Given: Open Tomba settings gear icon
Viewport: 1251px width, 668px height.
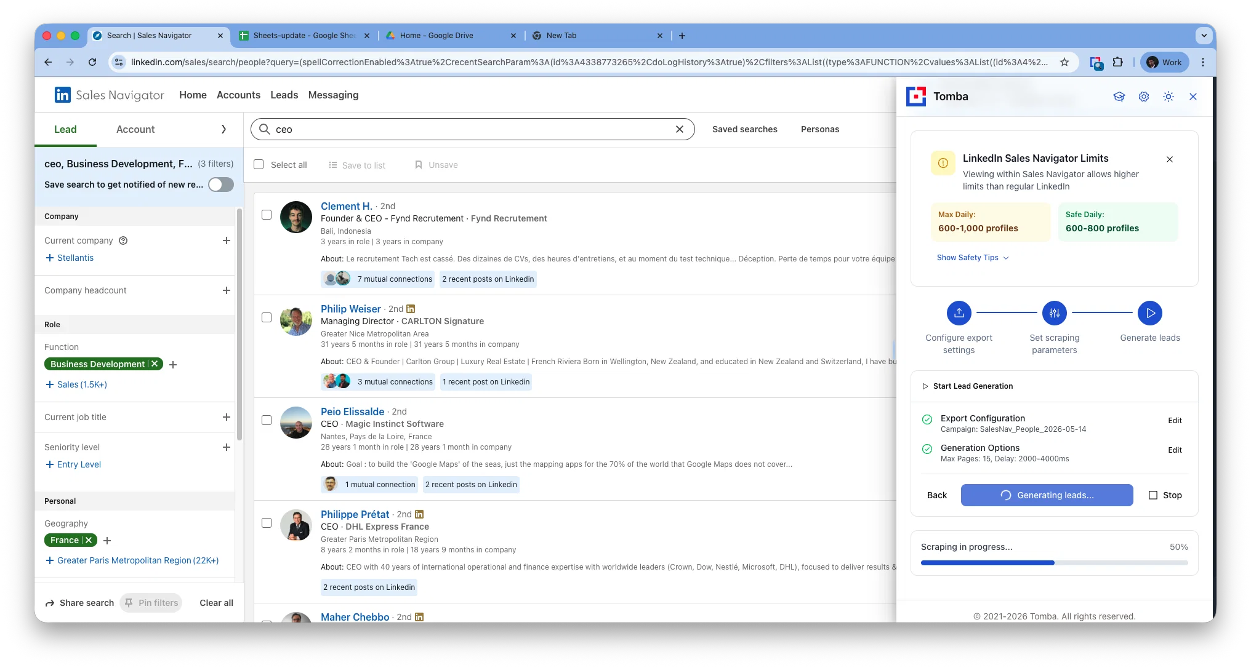Looking at the screenshot, I should click(x=1144, y=97).
